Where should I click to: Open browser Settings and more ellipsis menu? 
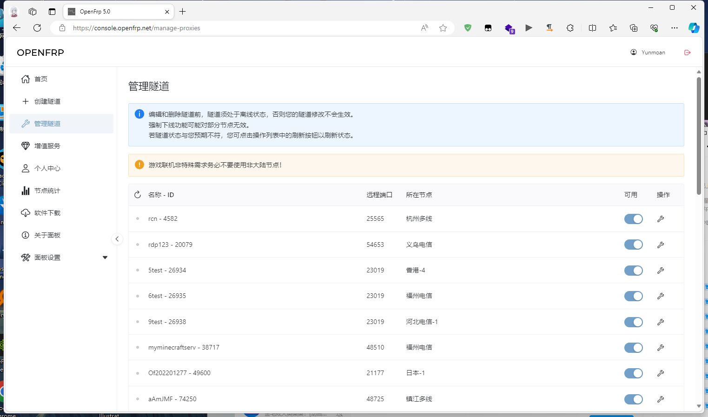pos(675,28)
